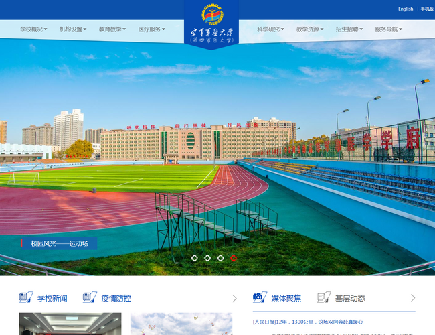The width and height of the screenshot is (435, 335).
Task: Expand the 科学研究 dropdown menu
Action: (270, 29)
